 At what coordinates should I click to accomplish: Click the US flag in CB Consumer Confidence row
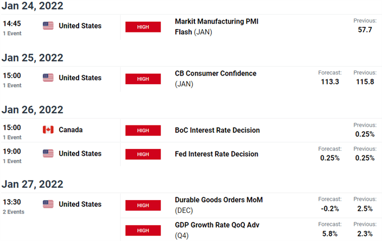pos(48,78)
